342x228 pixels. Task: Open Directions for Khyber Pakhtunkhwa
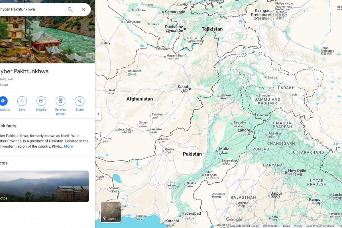pyautogui.click(x=3, y=101)
